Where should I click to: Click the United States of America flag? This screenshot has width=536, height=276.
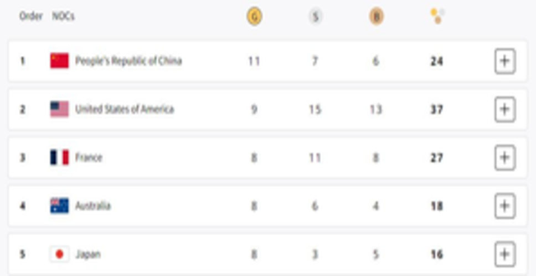click(59, 109)
